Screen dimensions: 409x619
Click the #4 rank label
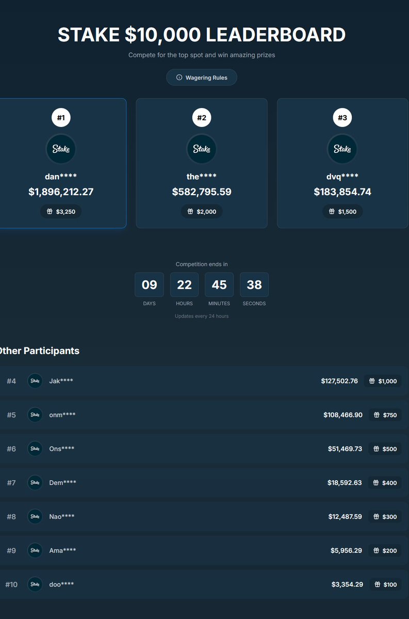point(11,381)
